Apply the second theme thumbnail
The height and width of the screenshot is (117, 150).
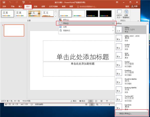[x=21, y=14]
